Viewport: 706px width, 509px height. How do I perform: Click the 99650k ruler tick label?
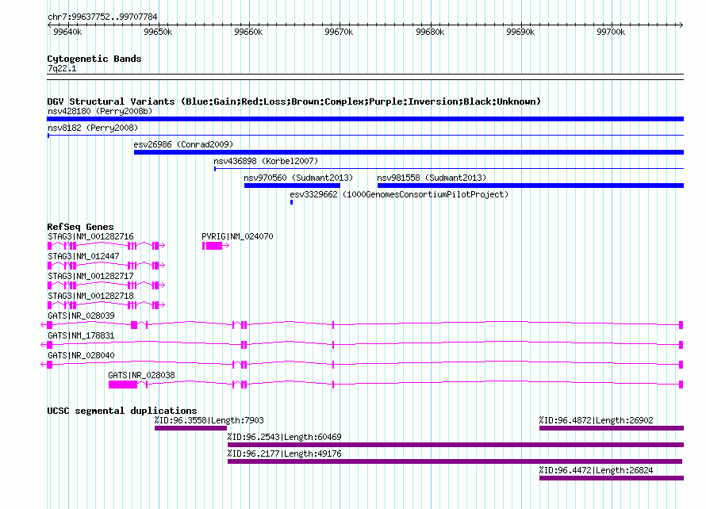158,32
